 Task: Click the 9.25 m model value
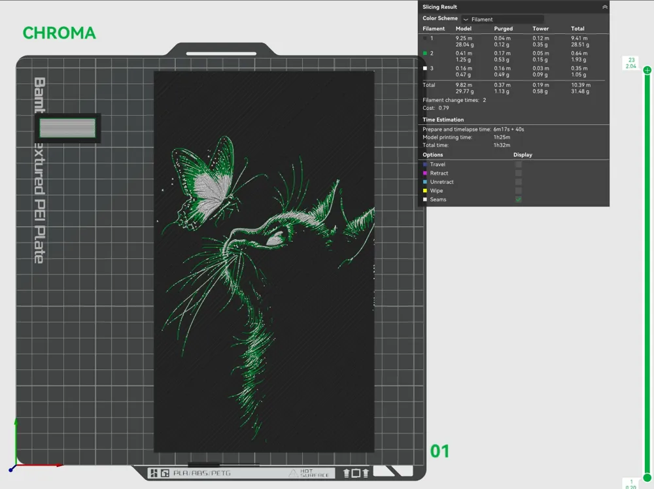pos(464,38)
